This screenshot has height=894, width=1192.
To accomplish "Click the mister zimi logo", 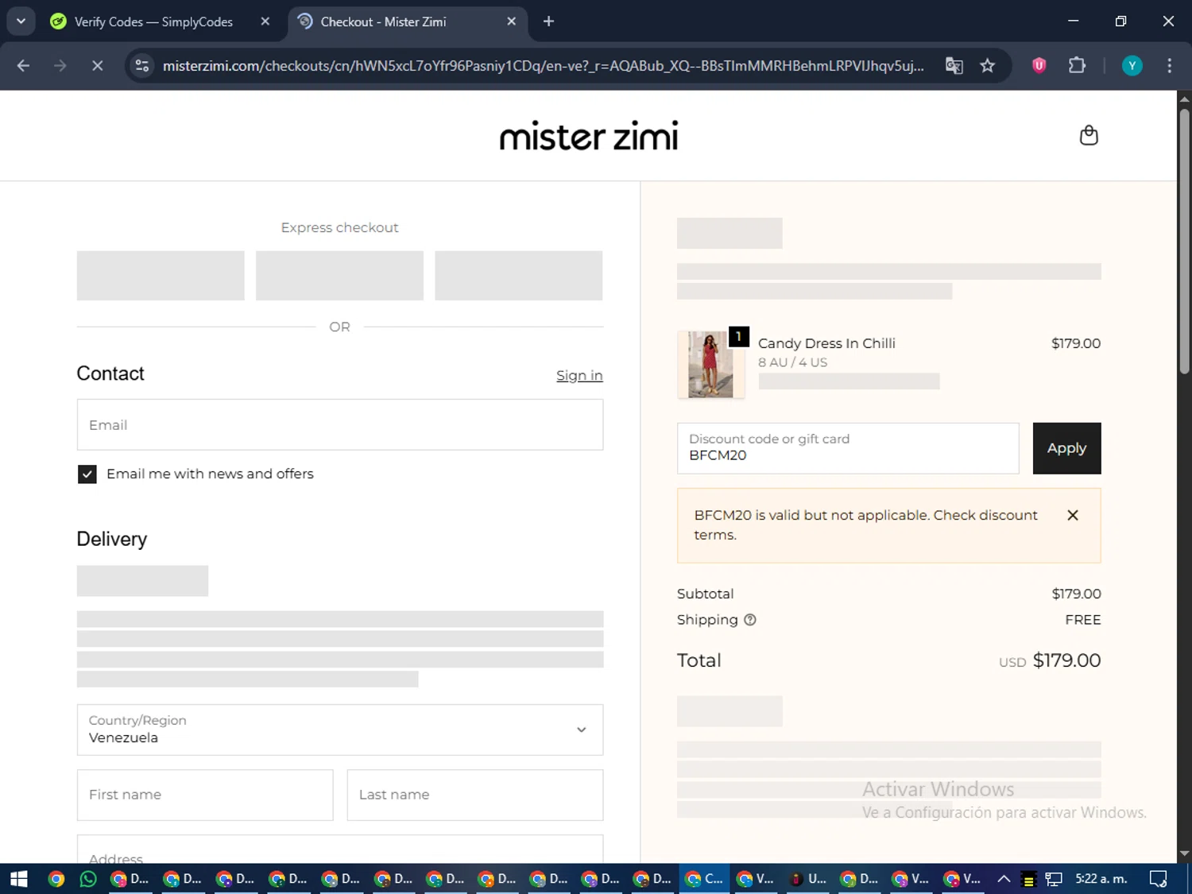I will click(589, 136).
